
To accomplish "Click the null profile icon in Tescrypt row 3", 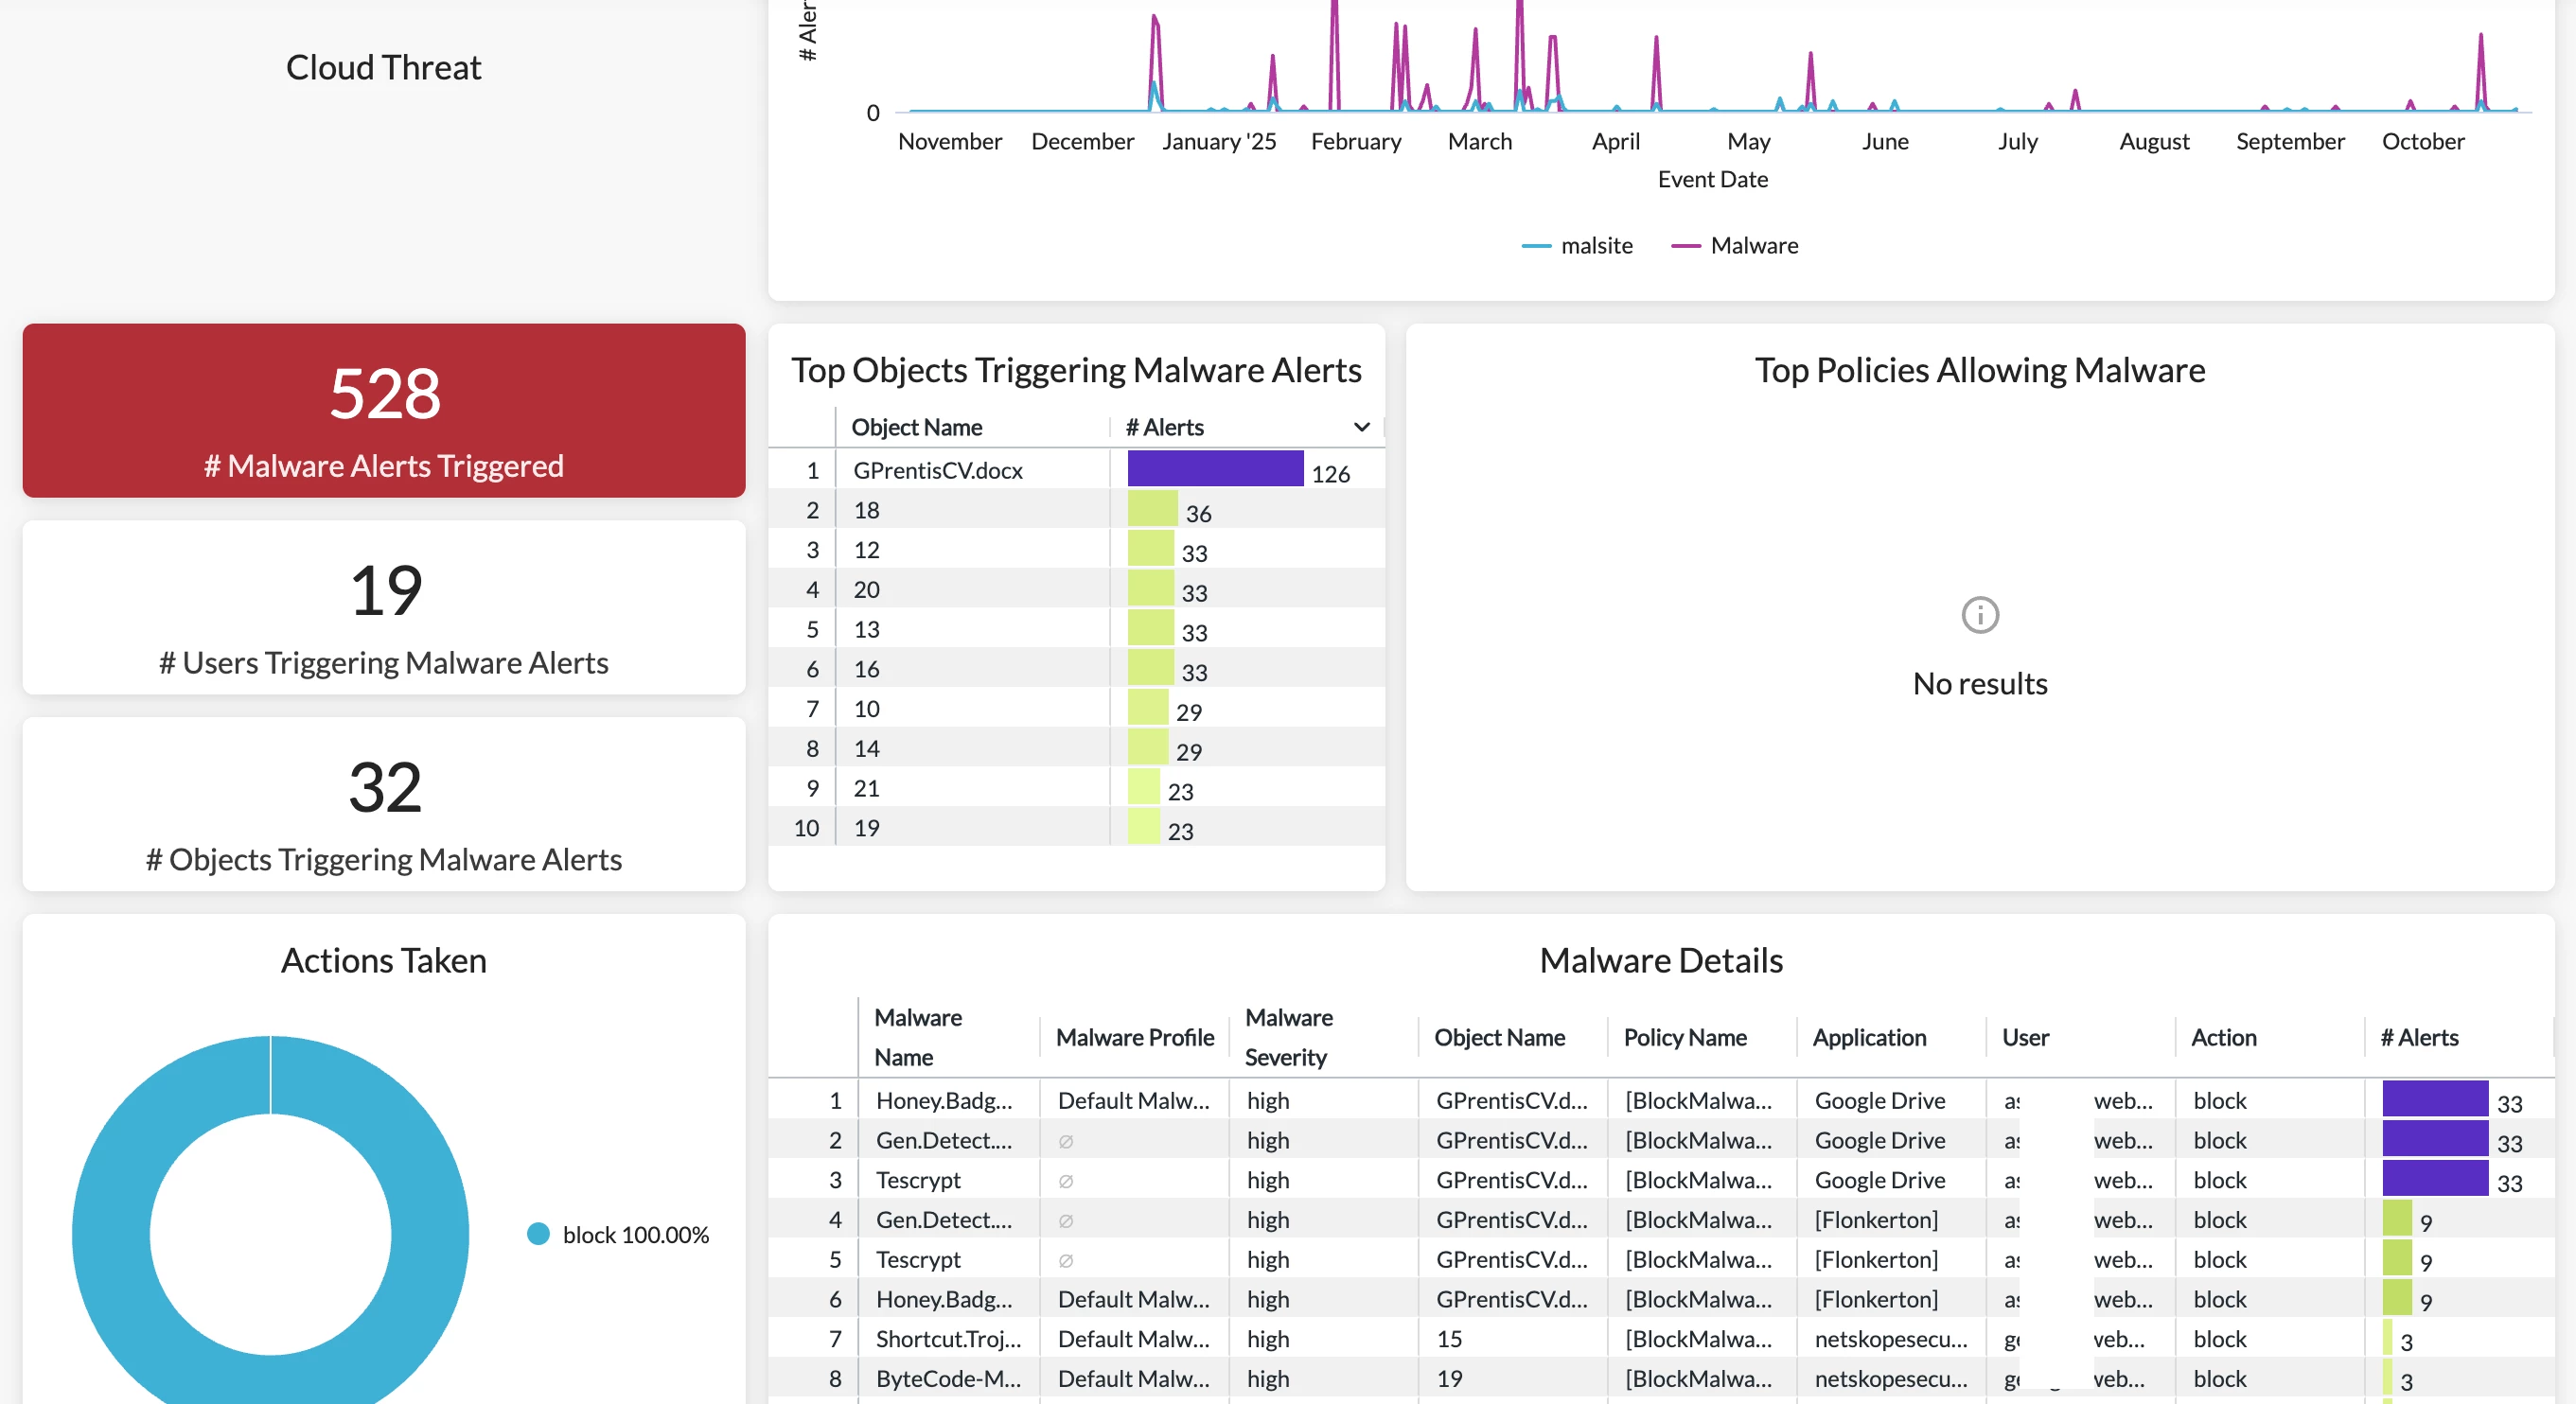I will point(1065,1181).
